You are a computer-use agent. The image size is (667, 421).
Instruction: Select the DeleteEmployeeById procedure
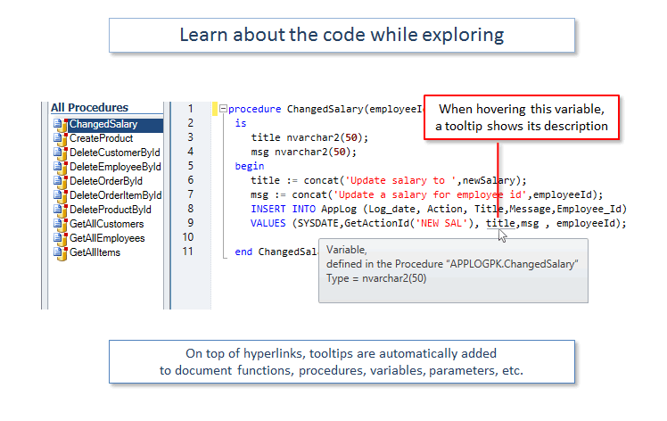click(x=115, y=167)
